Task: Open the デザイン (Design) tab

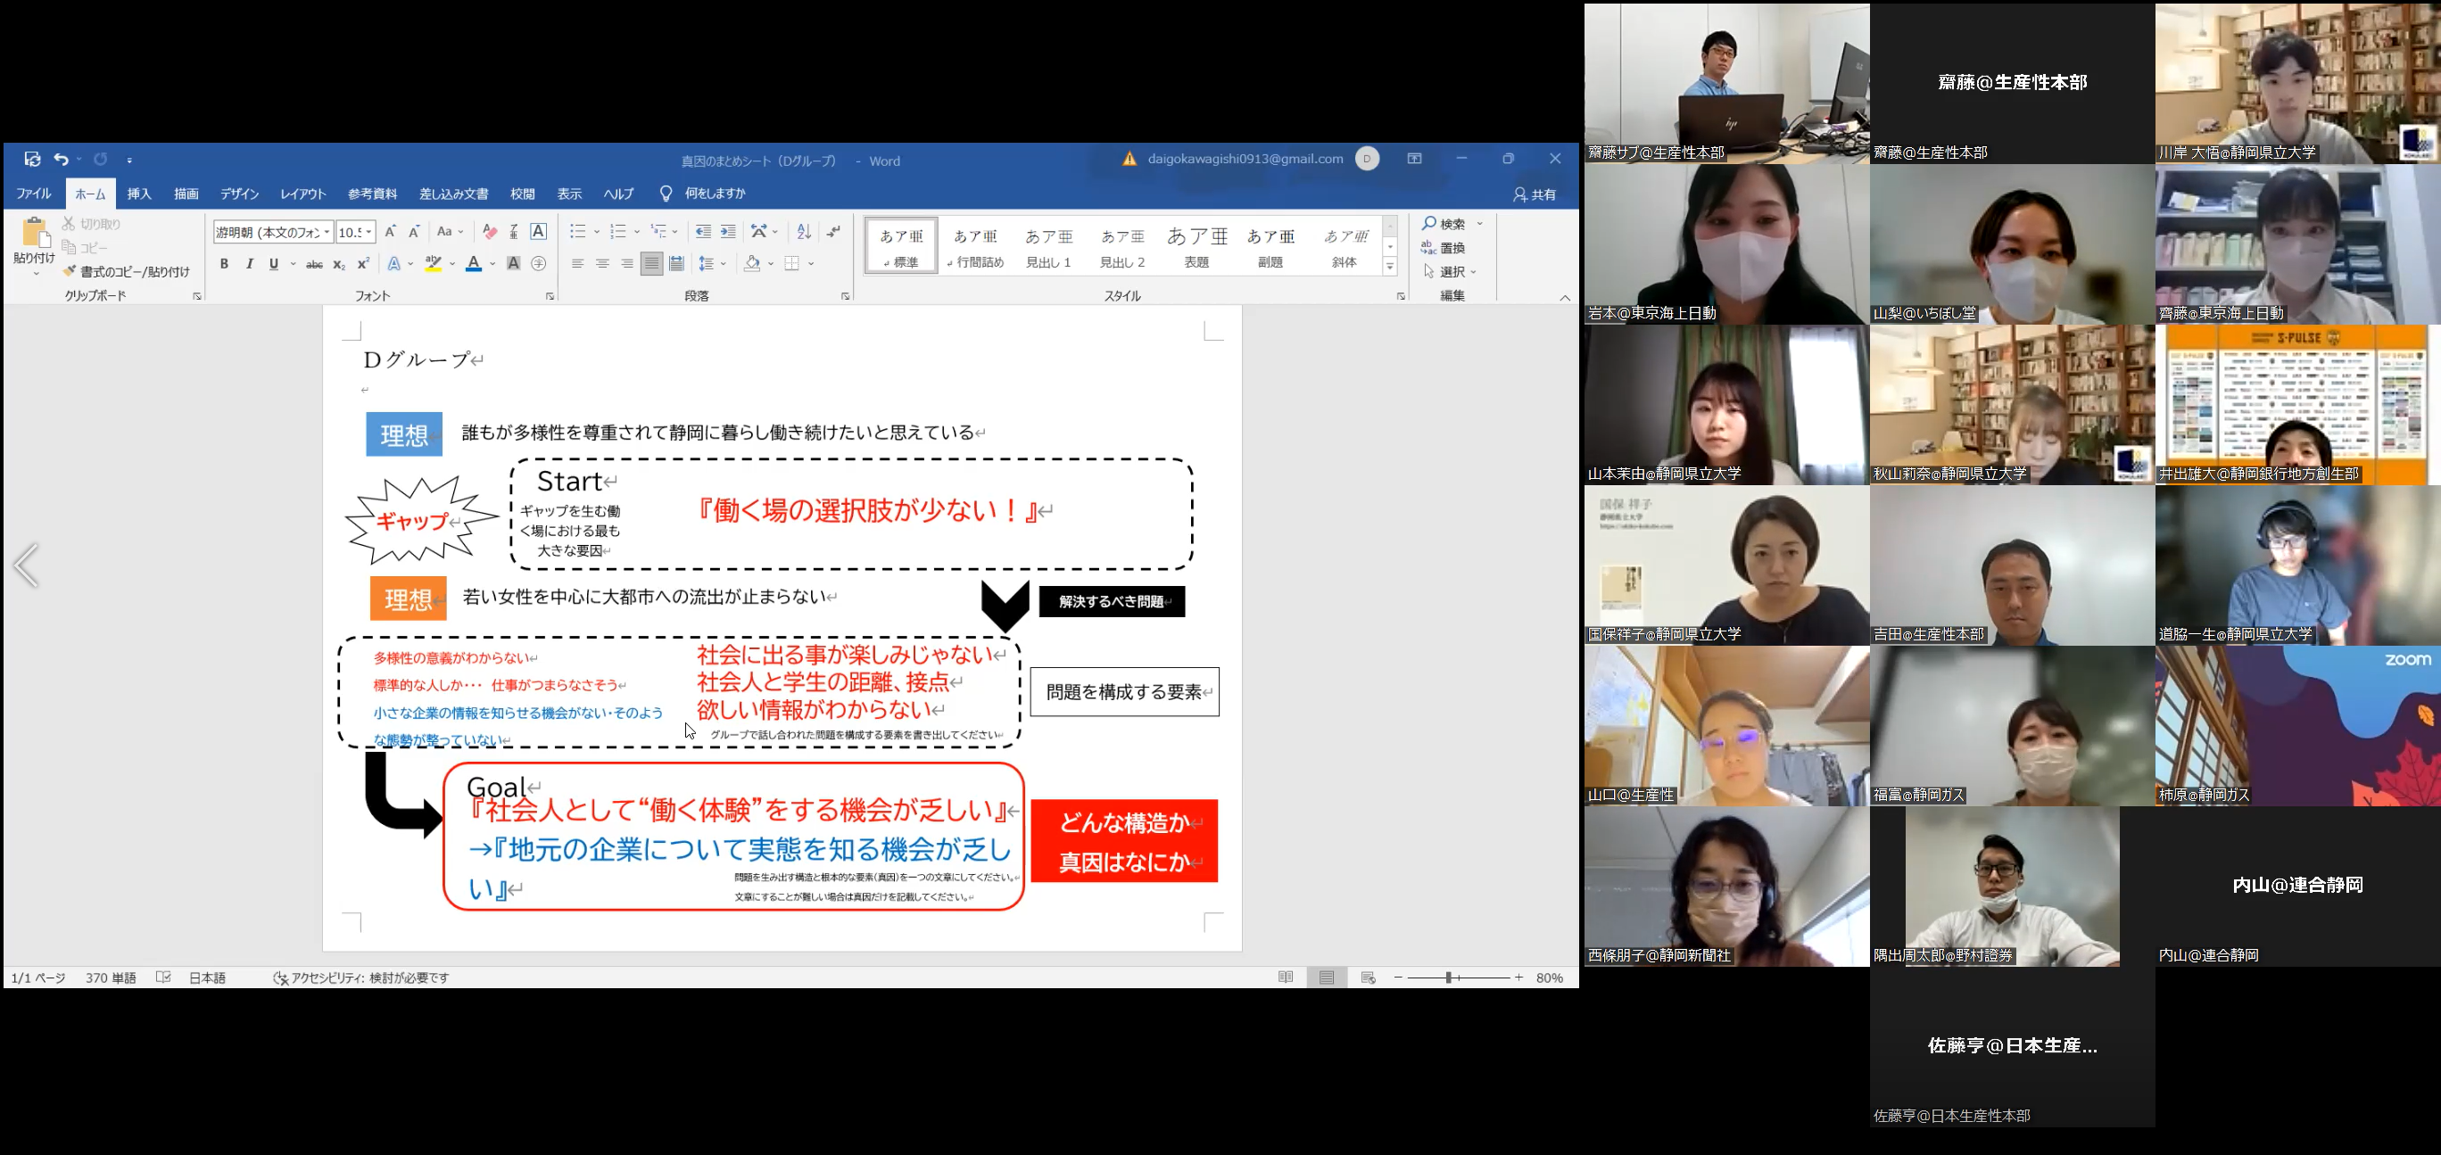Action: click(x=240, y=194)
